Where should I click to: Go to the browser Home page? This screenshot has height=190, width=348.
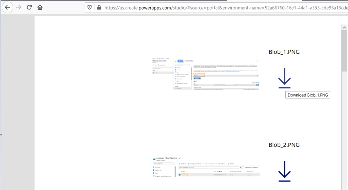tap(40, 7)
